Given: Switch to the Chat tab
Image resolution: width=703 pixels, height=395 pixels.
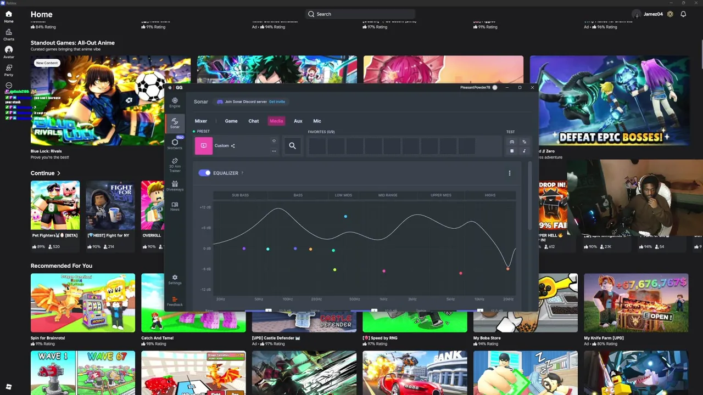Looking at the screenshot, I should [x=254, y=121].
